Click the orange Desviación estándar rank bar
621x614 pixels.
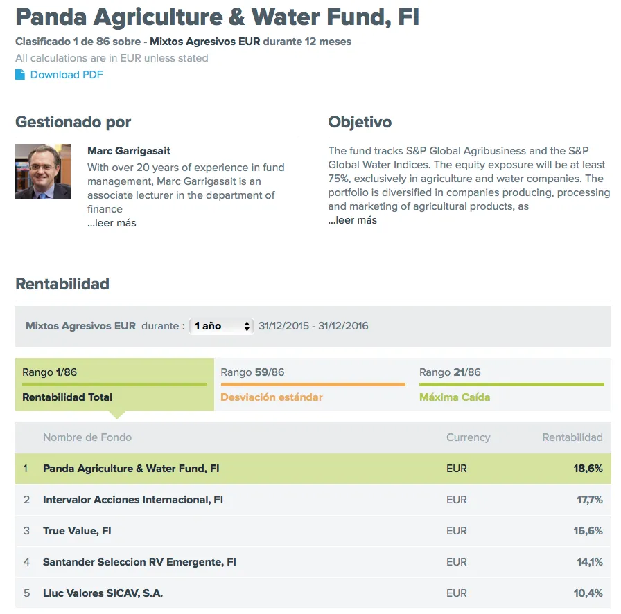(313, 384)
